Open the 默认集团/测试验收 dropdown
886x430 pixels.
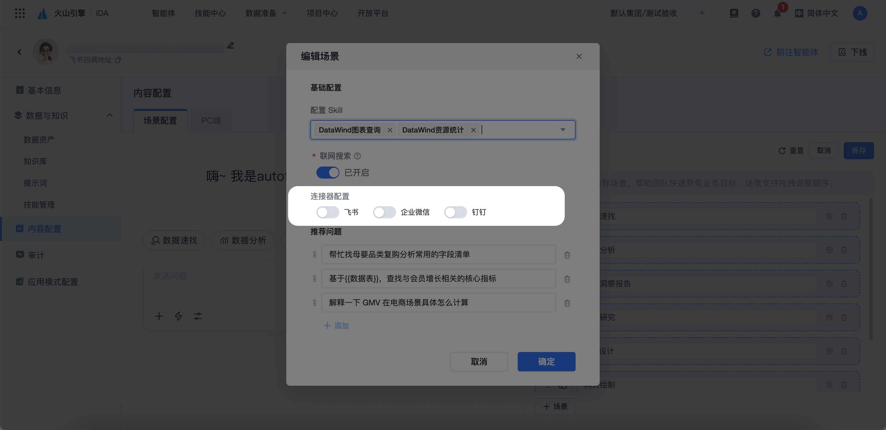tap(657, 13)
